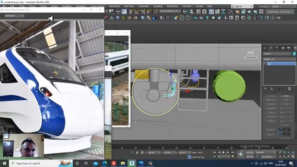The width and height of the screenshot is (297, 167).
Task: Open the Modifier List dropdown
Action: coord(279,59)
